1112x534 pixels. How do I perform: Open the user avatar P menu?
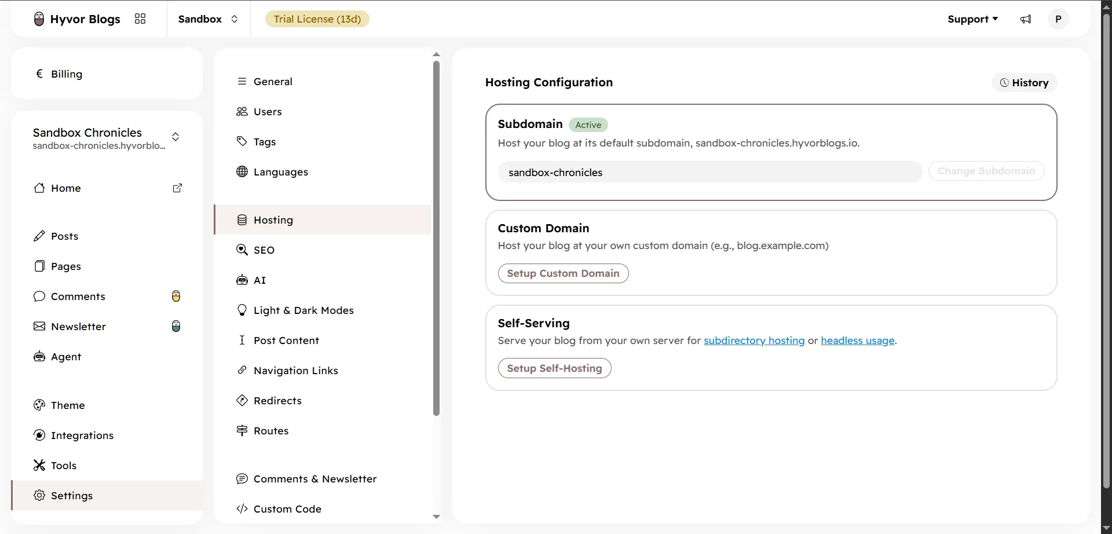(x=1058, y=19)
